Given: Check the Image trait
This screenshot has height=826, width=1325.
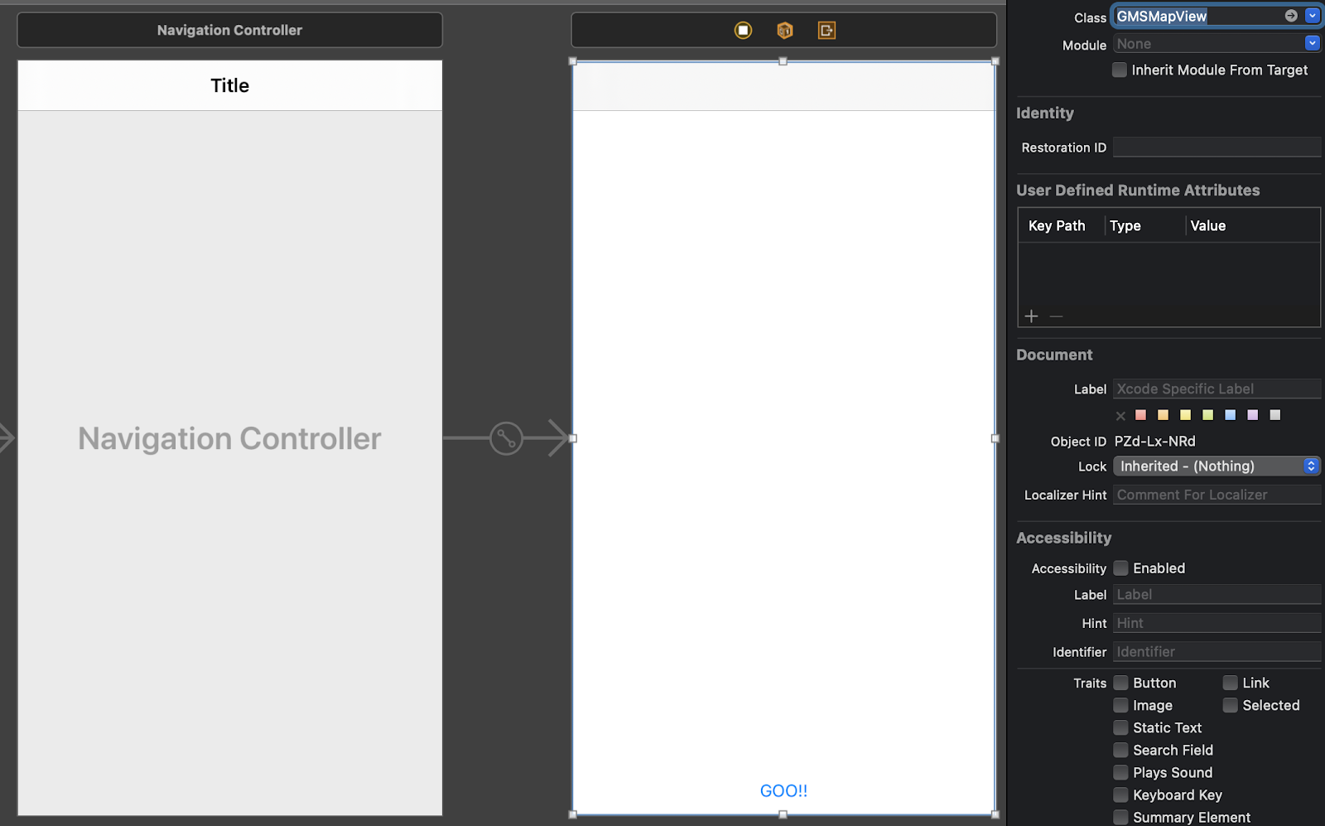Looking at the screenshot, I should (1120, 705).
